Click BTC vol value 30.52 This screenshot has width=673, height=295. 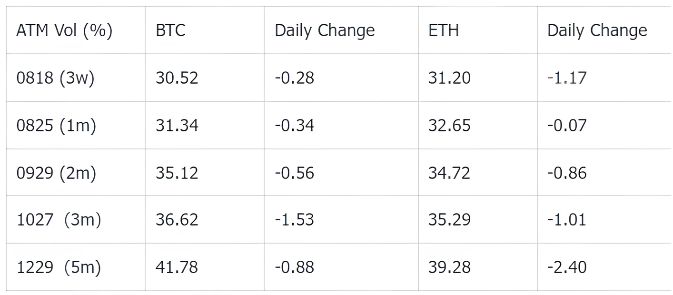pos(177,78)
